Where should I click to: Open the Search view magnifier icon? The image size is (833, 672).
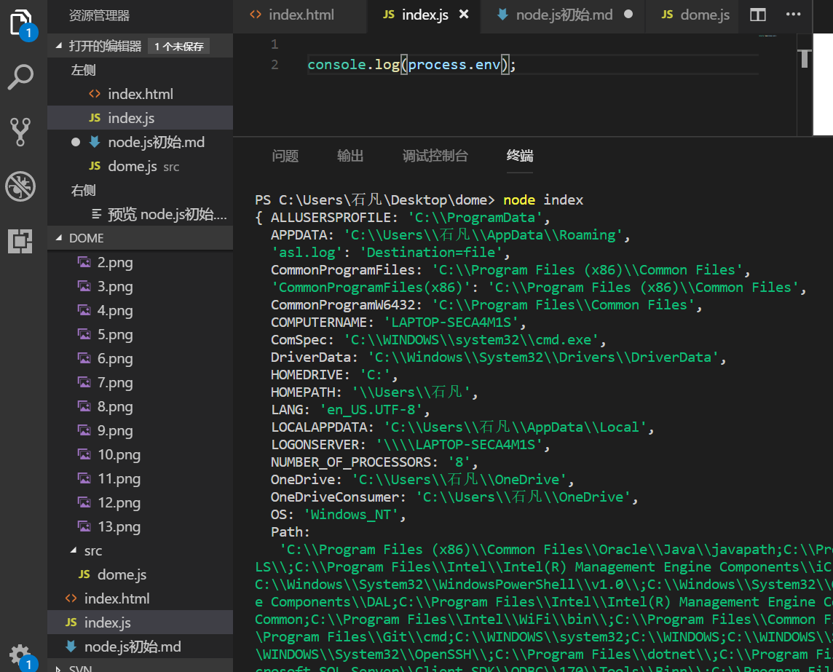[20, 76]
